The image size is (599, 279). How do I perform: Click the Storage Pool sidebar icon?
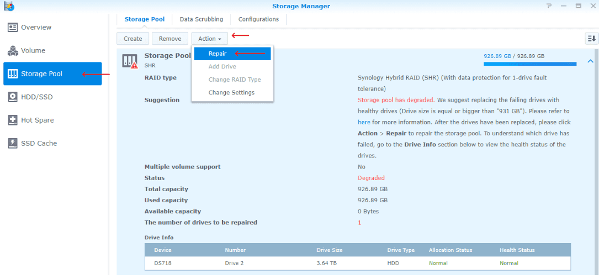click(13, 74)
